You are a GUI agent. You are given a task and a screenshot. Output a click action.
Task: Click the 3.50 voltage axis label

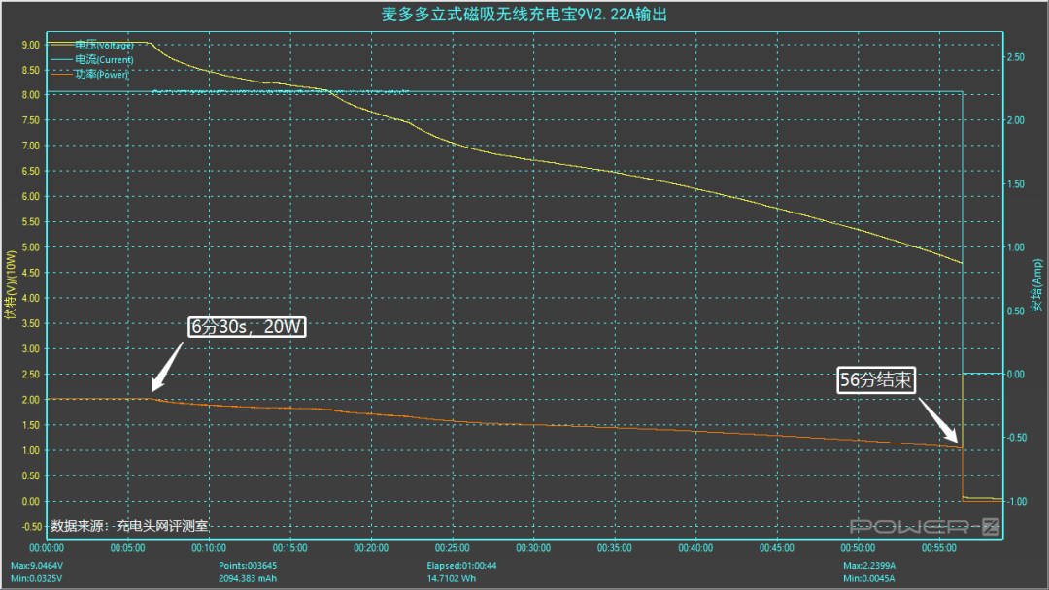(x=31, y=323)
